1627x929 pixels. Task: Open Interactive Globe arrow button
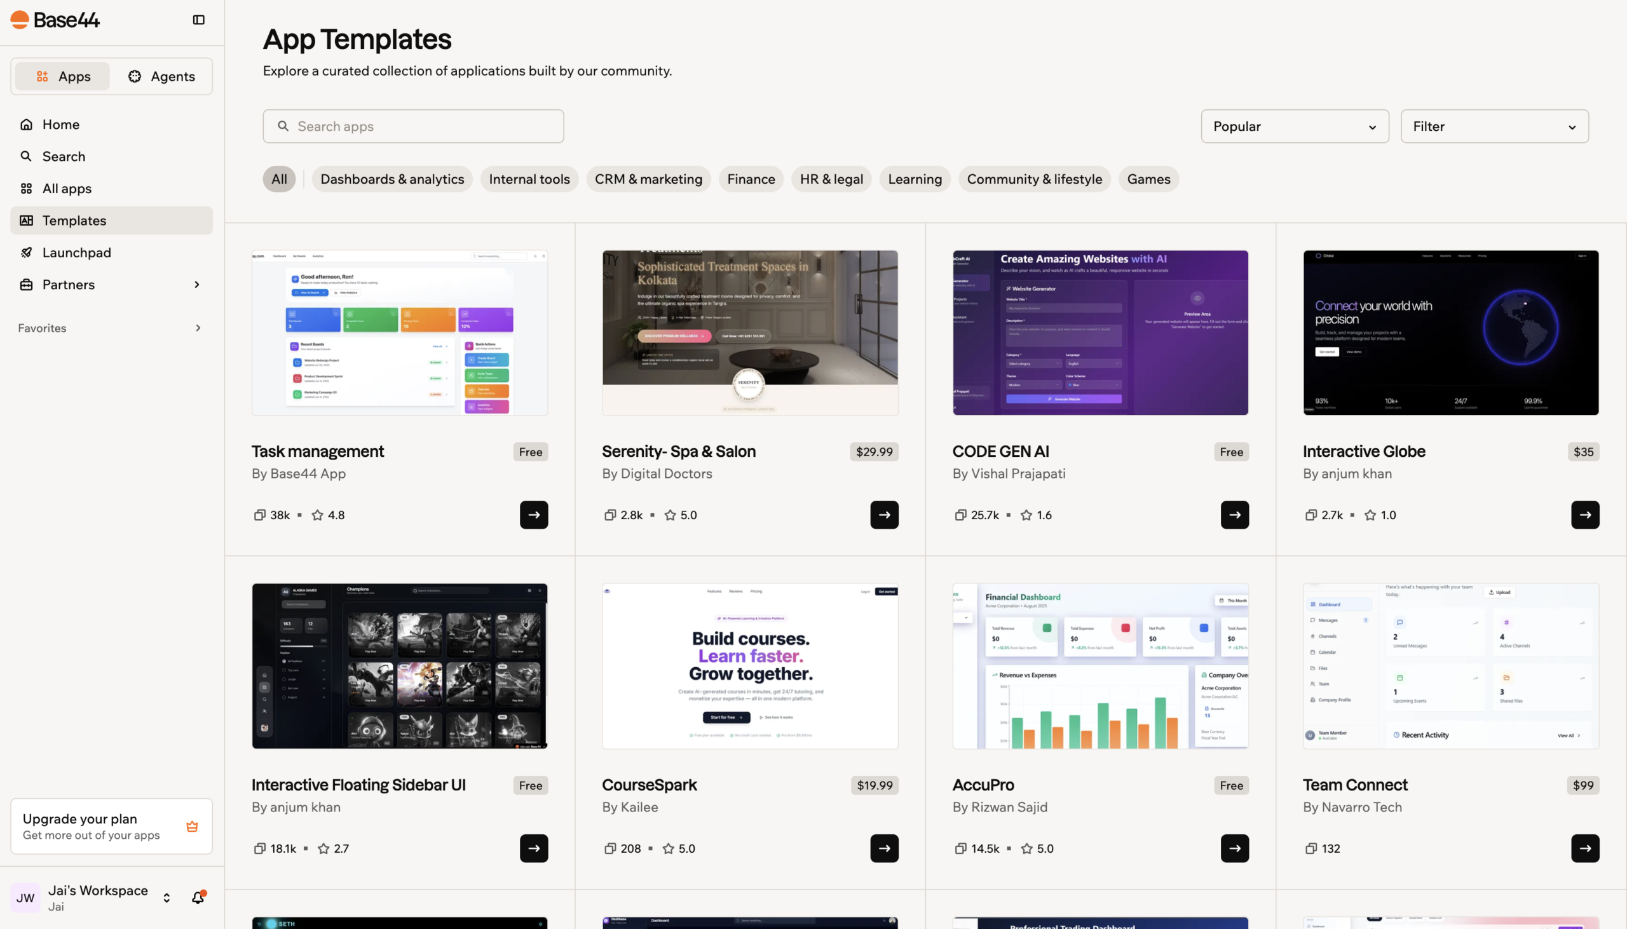(x=1585, y=515)
